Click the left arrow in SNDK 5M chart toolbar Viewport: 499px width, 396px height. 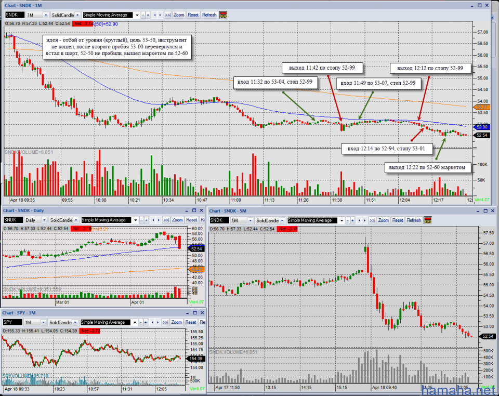point(359,220)
